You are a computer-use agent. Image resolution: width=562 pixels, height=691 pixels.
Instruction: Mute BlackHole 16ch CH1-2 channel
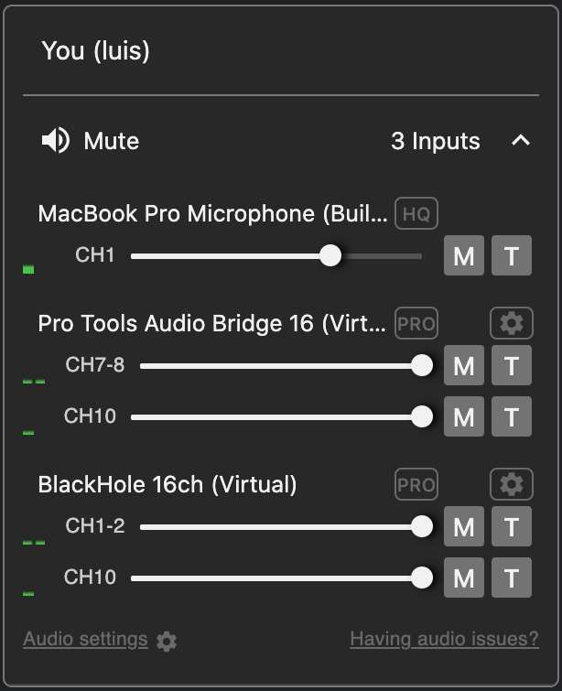(464, 526)
